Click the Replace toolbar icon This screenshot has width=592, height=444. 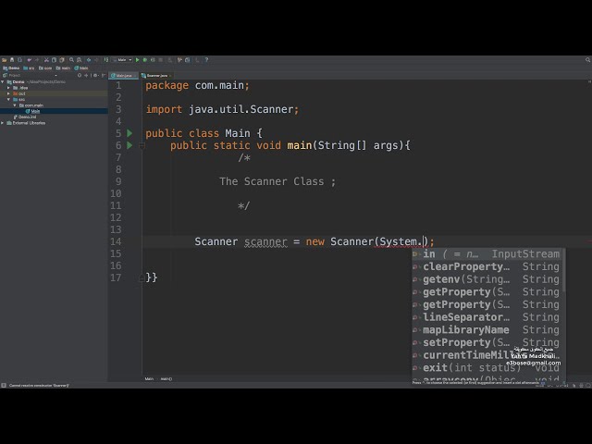click(x=79, y=60)
